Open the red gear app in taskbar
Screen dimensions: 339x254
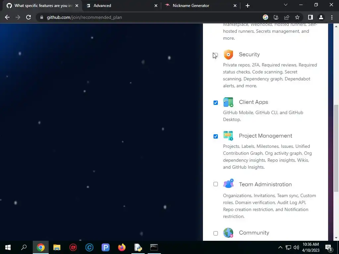[73, 247]
